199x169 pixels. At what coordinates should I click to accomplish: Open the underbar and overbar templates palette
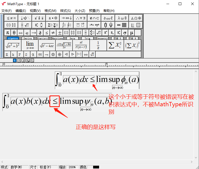click(80, 25)
